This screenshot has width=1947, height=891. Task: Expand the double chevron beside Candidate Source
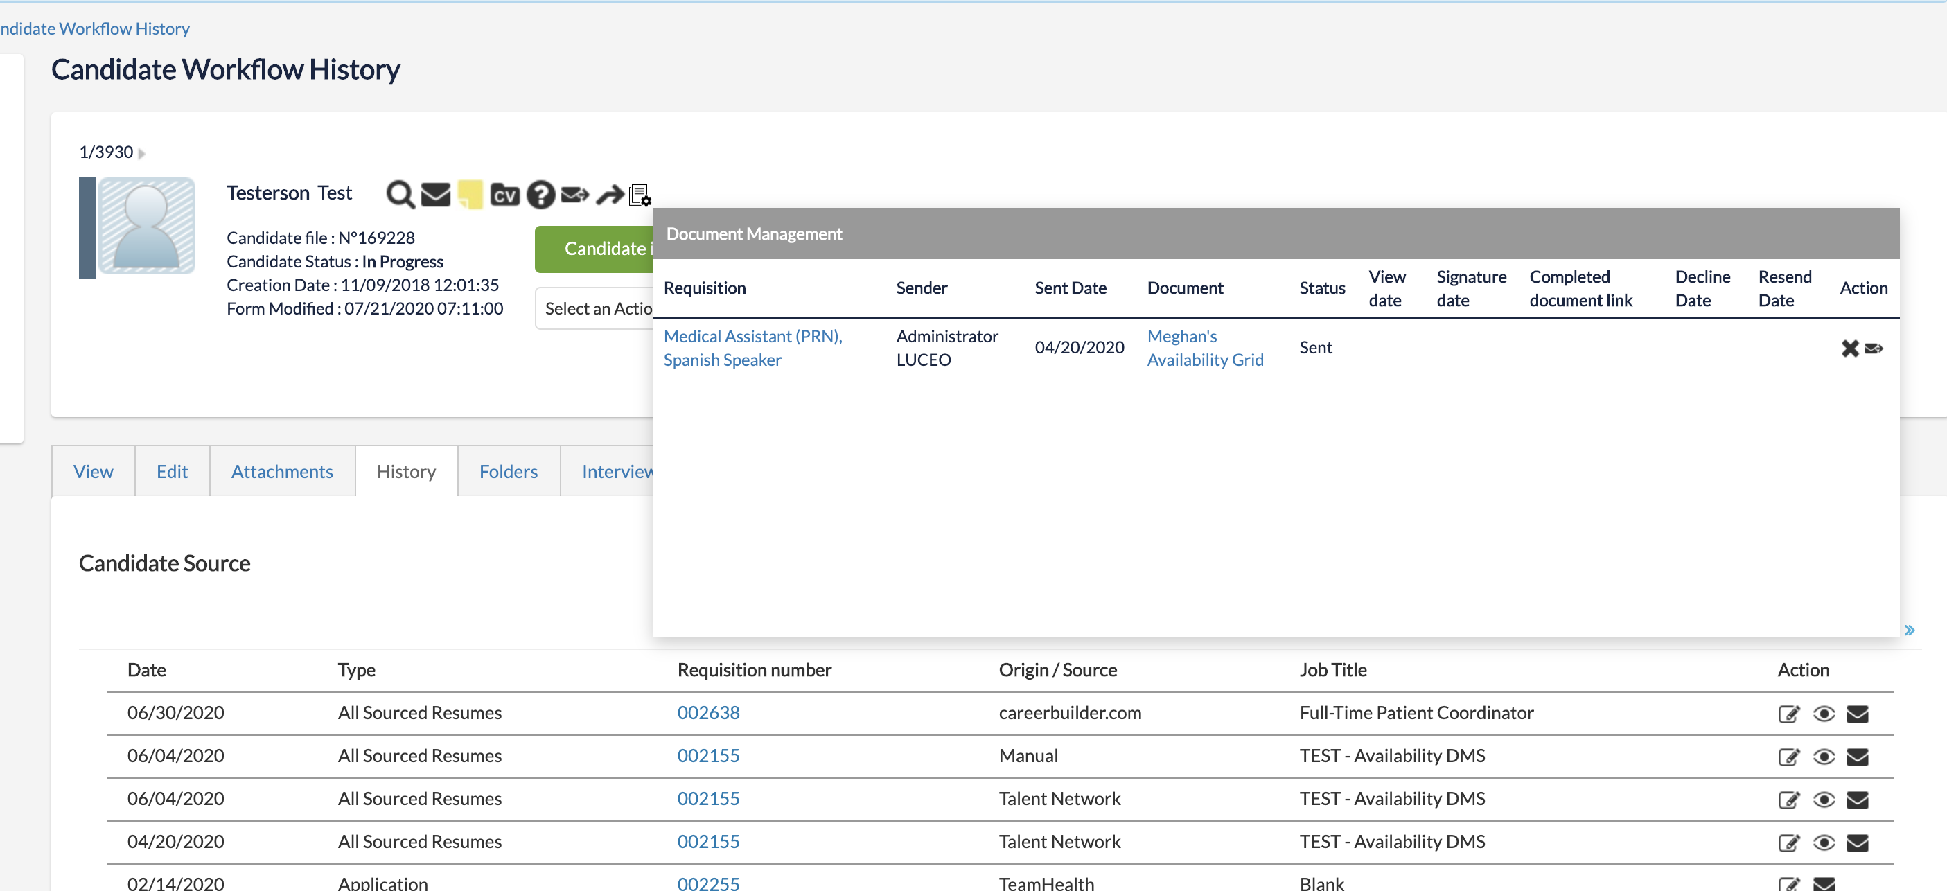[x=1909, y=630]
